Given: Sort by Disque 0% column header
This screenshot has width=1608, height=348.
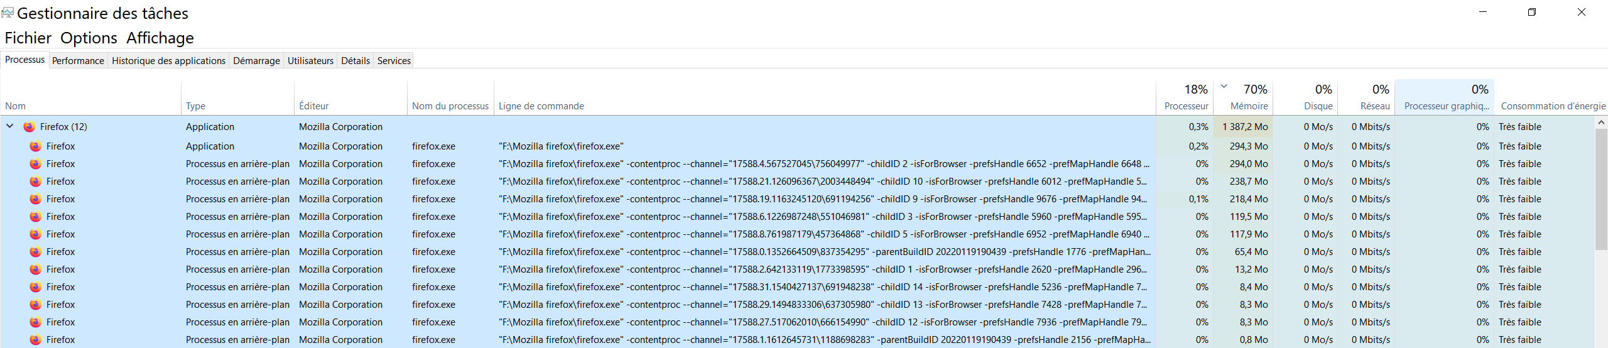Looking at the screenshot, I should click(1305, 98).
